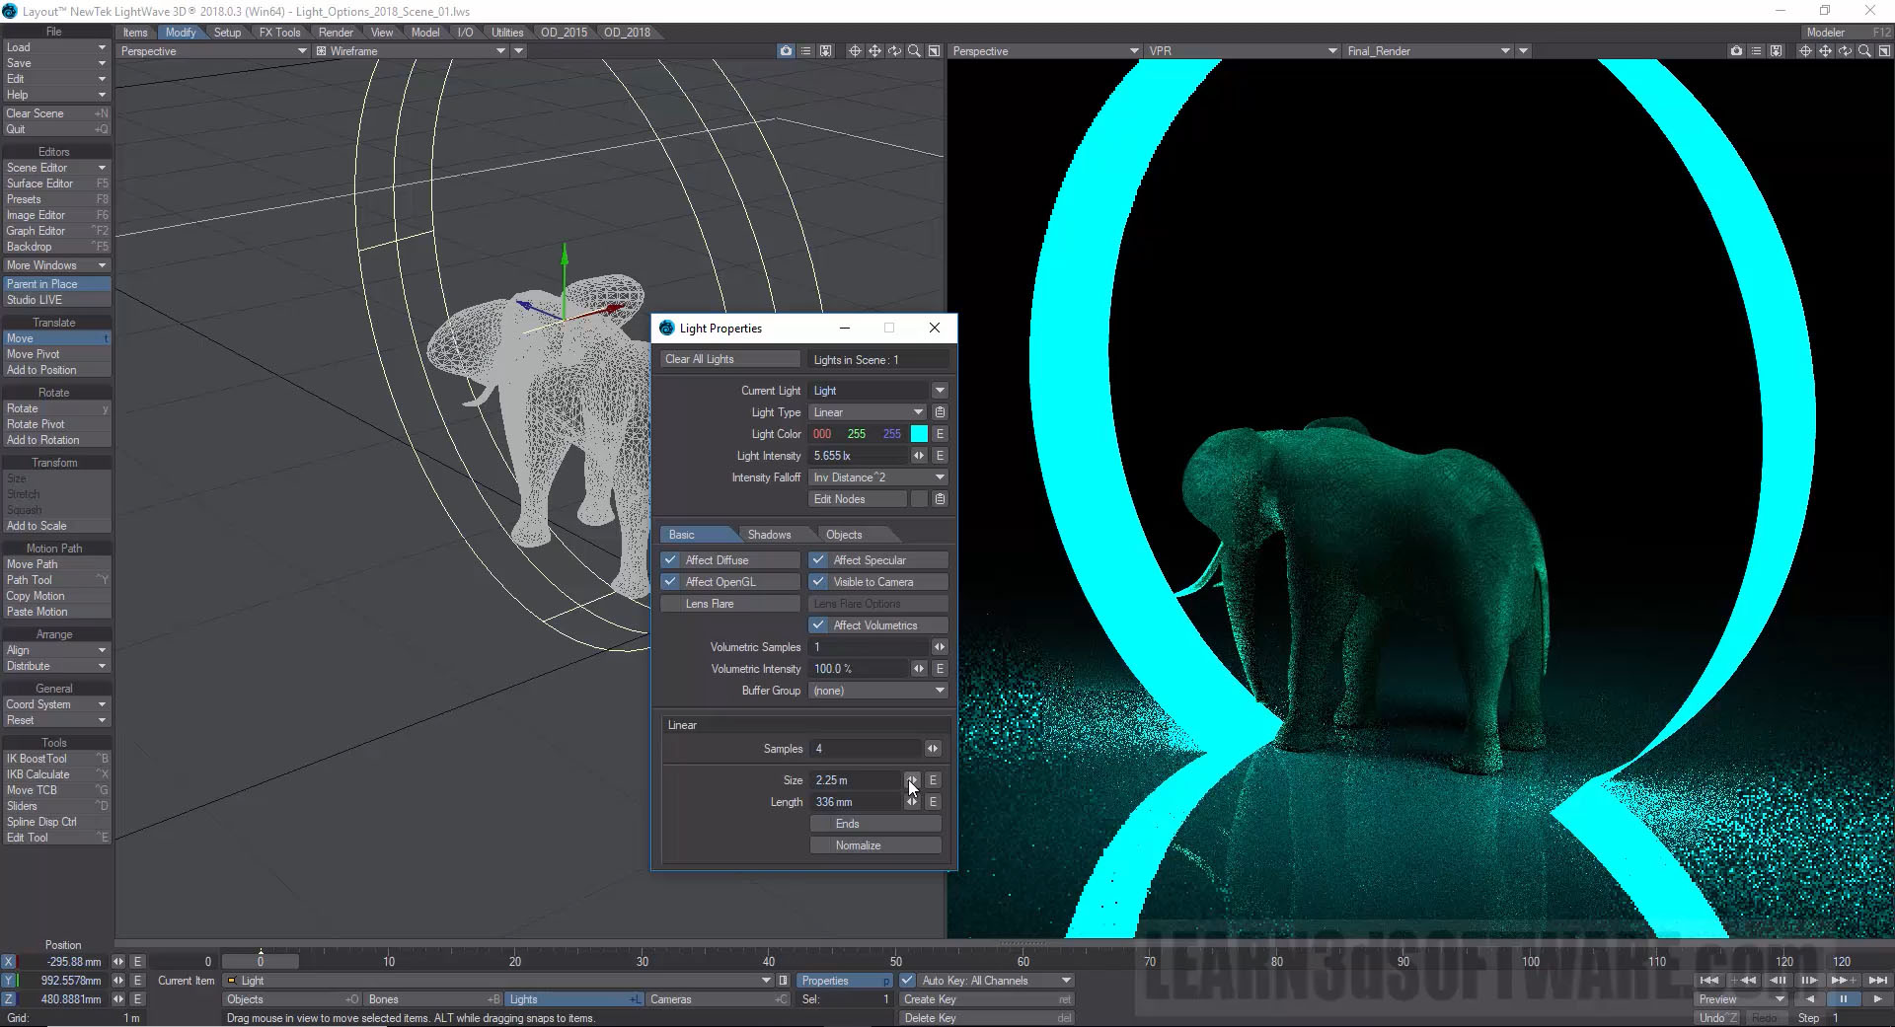
Task: Click the cyan Light Color swatch
Action: pyautogui.click(x=919, y=434)
